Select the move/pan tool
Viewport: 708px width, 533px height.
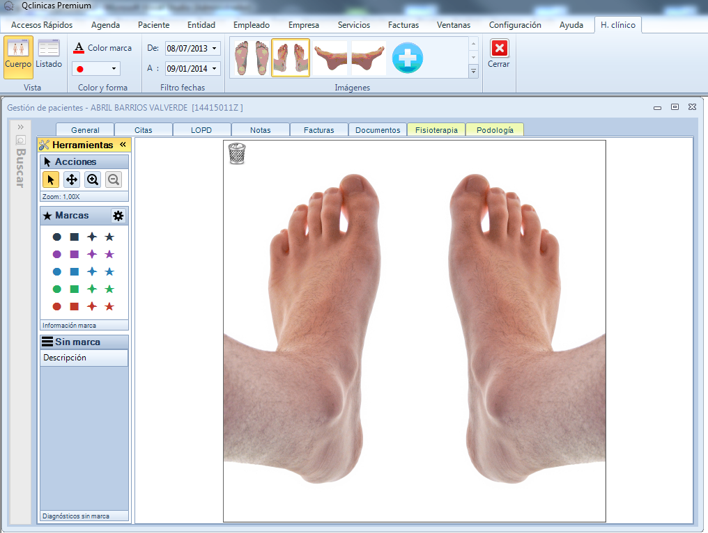click(71, 180)
